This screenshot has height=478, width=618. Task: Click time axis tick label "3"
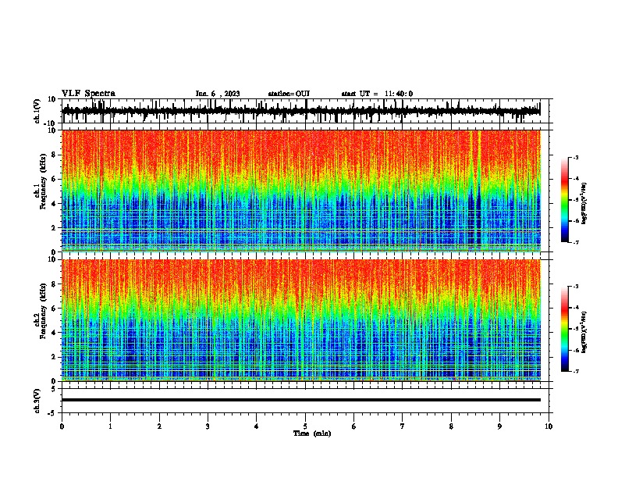[x=208, y=426]
